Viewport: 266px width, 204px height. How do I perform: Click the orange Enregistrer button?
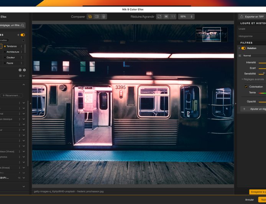(x=258, y=192)
